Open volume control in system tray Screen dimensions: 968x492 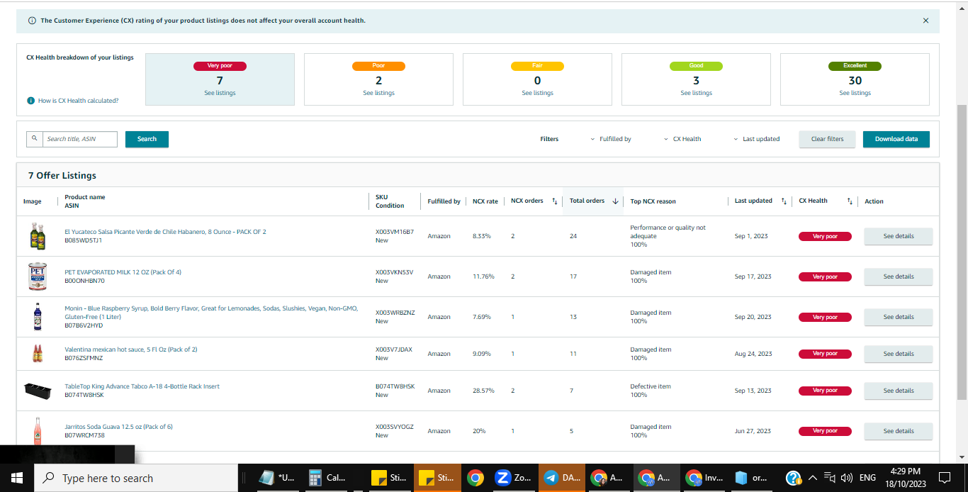(x=846, y=478)
